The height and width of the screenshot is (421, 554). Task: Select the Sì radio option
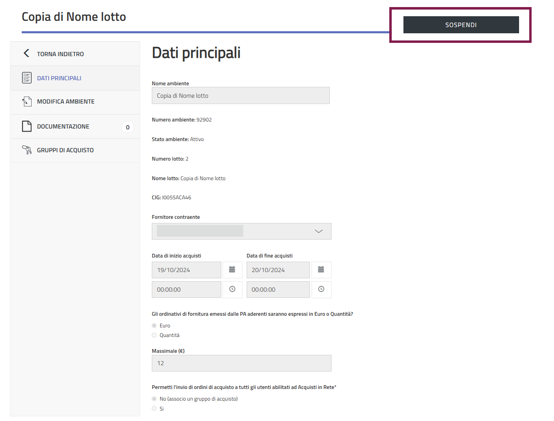154,409
